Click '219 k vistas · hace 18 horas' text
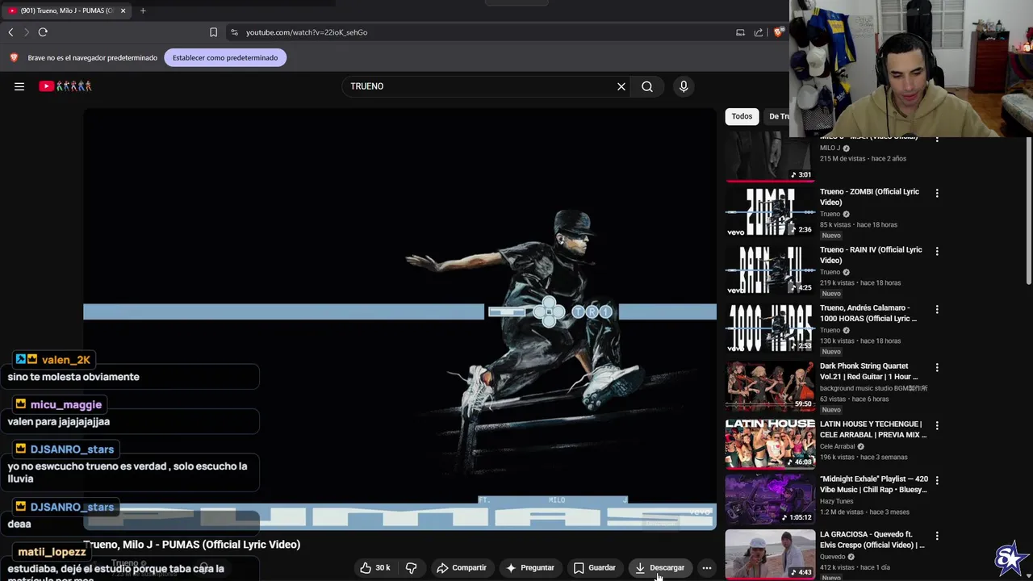Screen dimensions: 1033x581 860,283
